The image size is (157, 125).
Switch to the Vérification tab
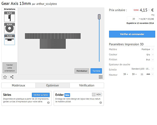click(87, 85)
